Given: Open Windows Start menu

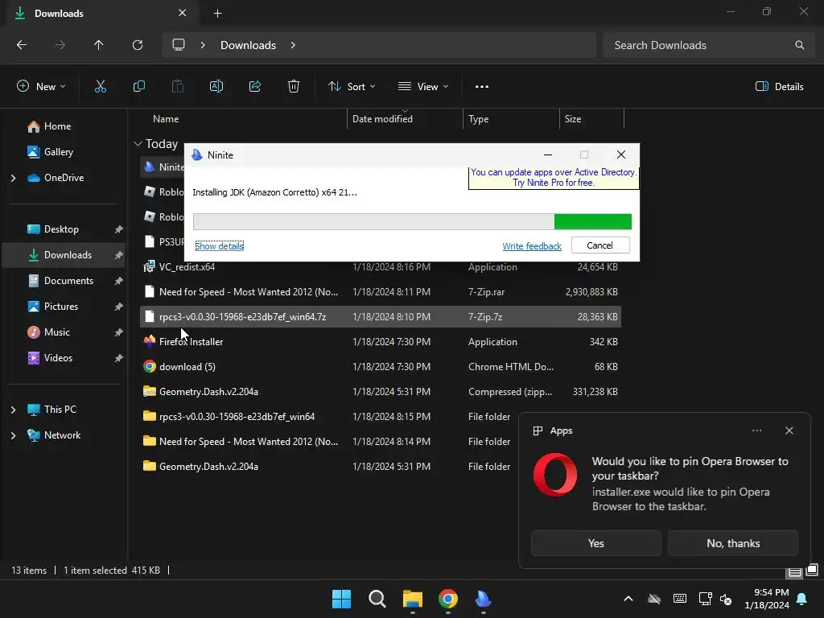Looking at the screenshot, I should 341,599.
